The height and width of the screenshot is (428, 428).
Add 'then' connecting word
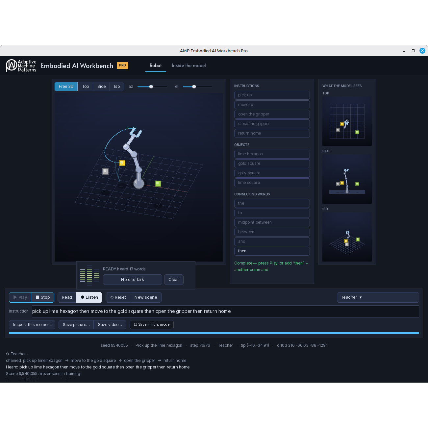tap(272, 251)
